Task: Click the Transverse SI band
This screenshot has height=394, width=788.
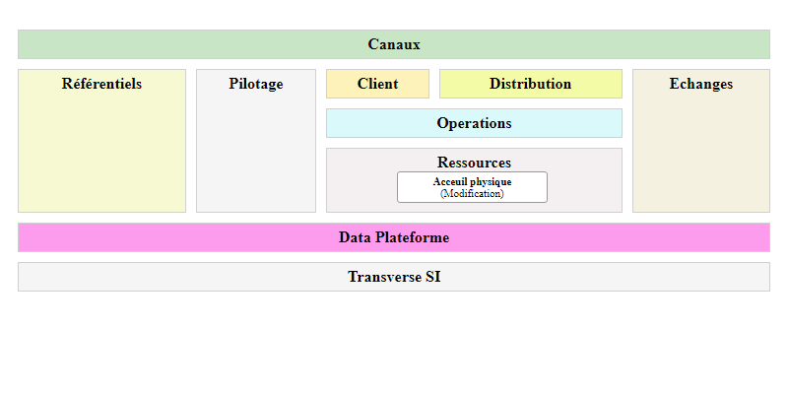Action: [394, 277]
